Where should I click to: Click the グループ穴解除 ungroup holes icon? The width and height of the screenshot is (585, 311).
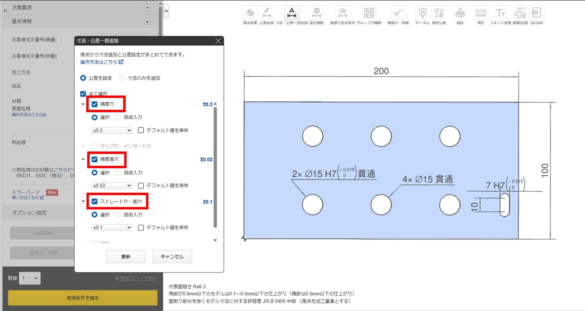point(369,13)
